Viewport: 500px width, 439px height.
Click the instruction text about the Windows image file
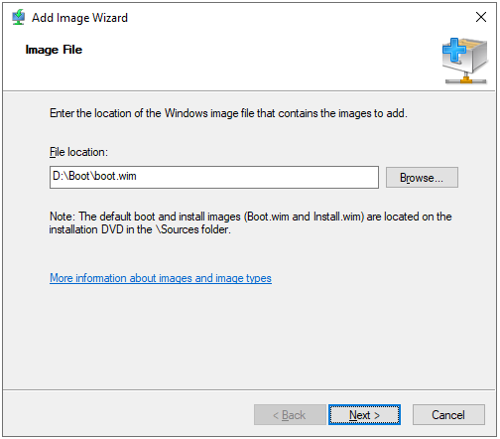(228, 113)
